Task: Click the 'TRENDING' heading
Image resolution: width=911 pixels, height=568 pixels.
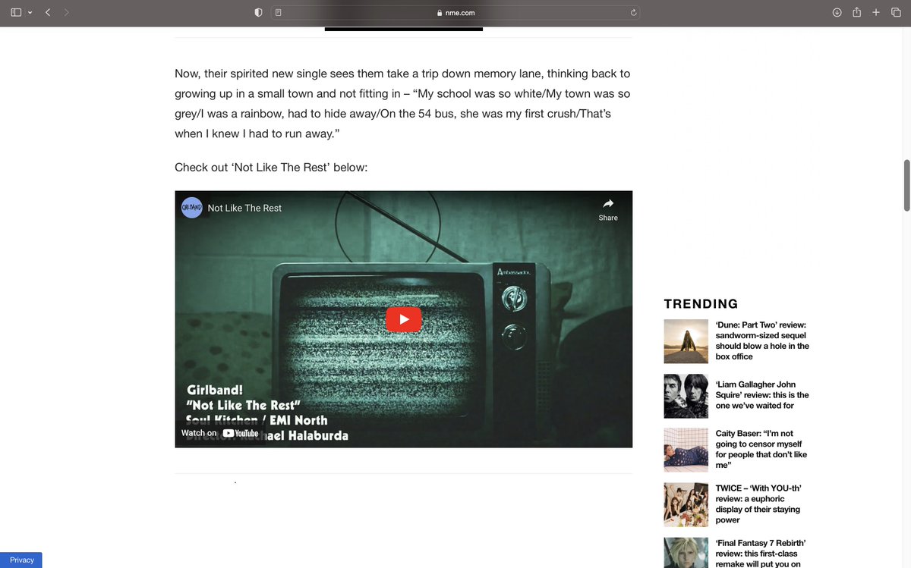Action: (x=701, y=304)
